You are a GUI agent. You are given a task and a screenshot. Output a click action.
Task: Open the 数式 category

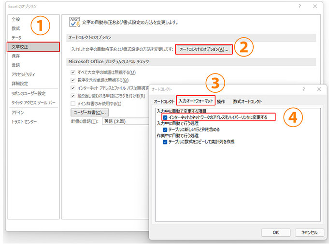(16, 29)
